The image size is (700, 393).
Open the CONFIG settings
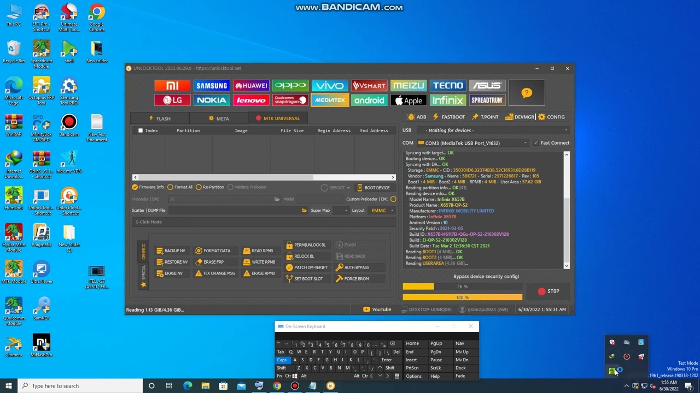click(551, 117)
